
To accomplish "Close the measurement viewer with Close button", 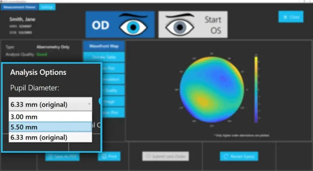I will 291,17.
